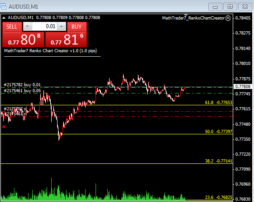Viewport: 254px width, 202px height.
Task: Select the #2175461 buy 0.05 order line label
Action: 22,91
